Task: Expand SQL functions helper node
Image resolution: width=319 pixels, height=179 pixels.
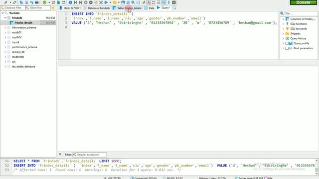Action: click(283, 24)
